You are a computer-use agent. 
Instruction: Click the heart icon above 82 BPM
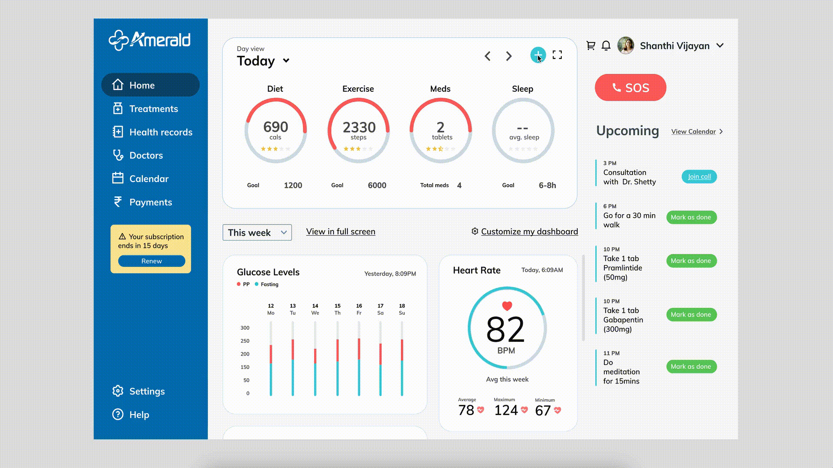click(x=507, y=306)
